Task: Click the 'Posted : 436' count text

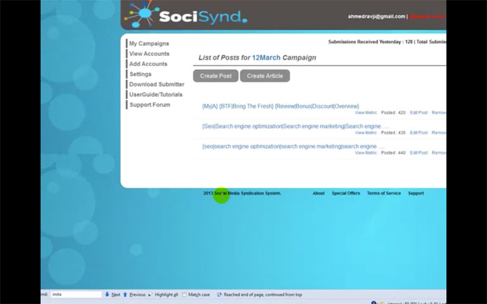Action: (x=393, y=133)
